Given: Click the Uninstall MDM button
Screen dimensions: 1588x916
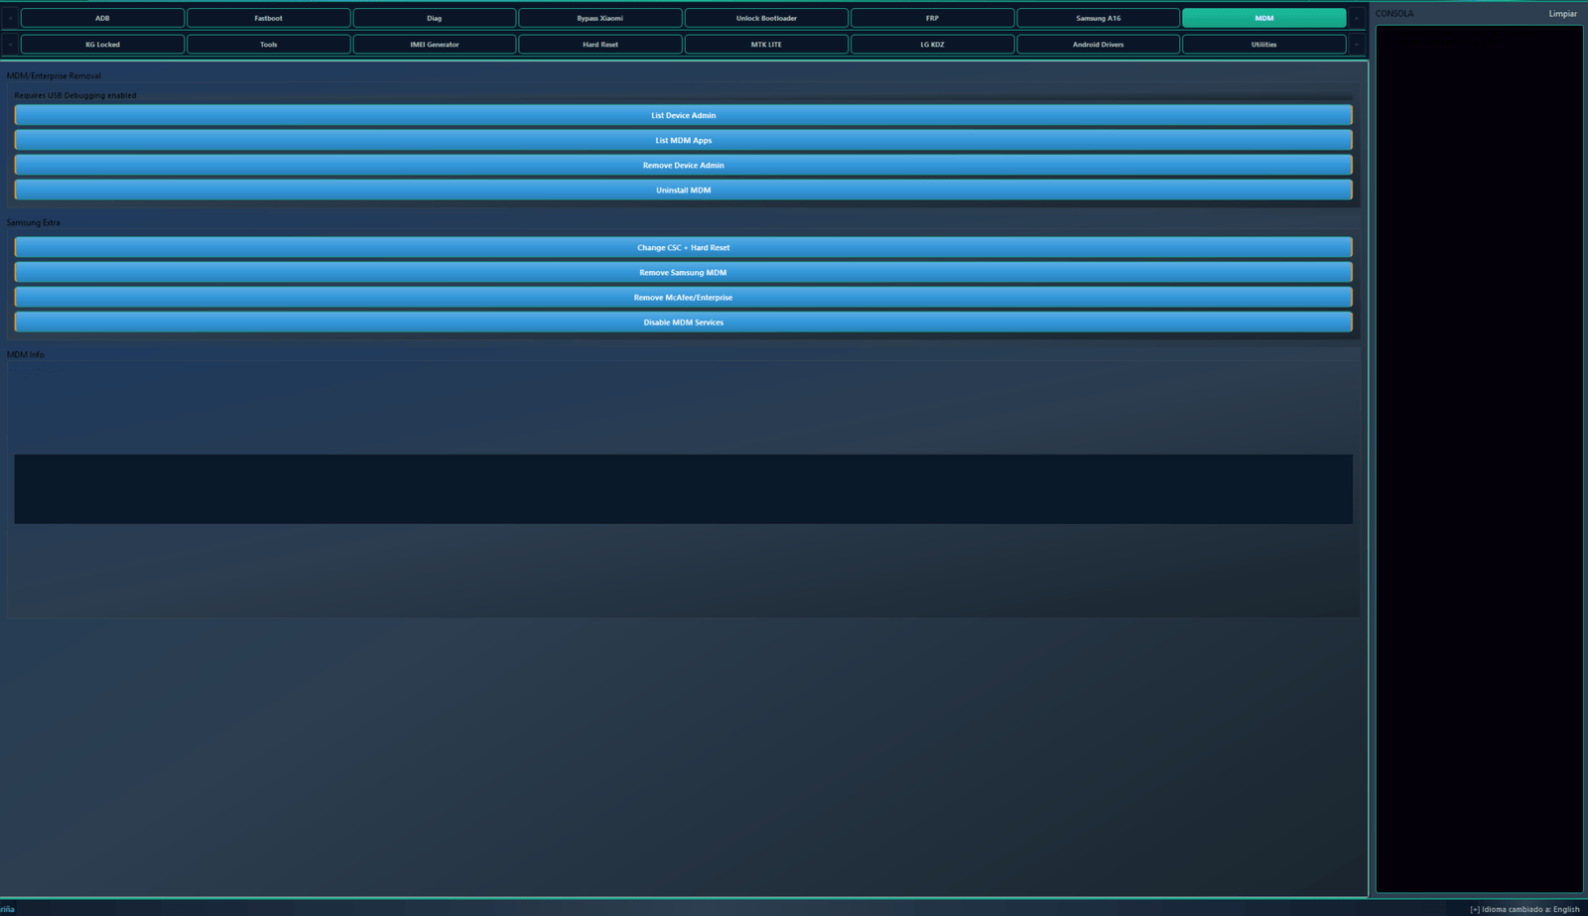Looking at the screenshot, I should [683, 191].
